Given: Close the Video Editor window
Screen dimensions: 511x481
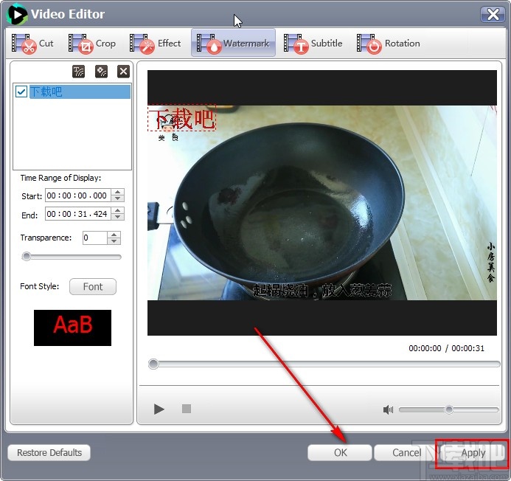Looking at the screenshot, I should pyautogui.click(x=493, y=14).
